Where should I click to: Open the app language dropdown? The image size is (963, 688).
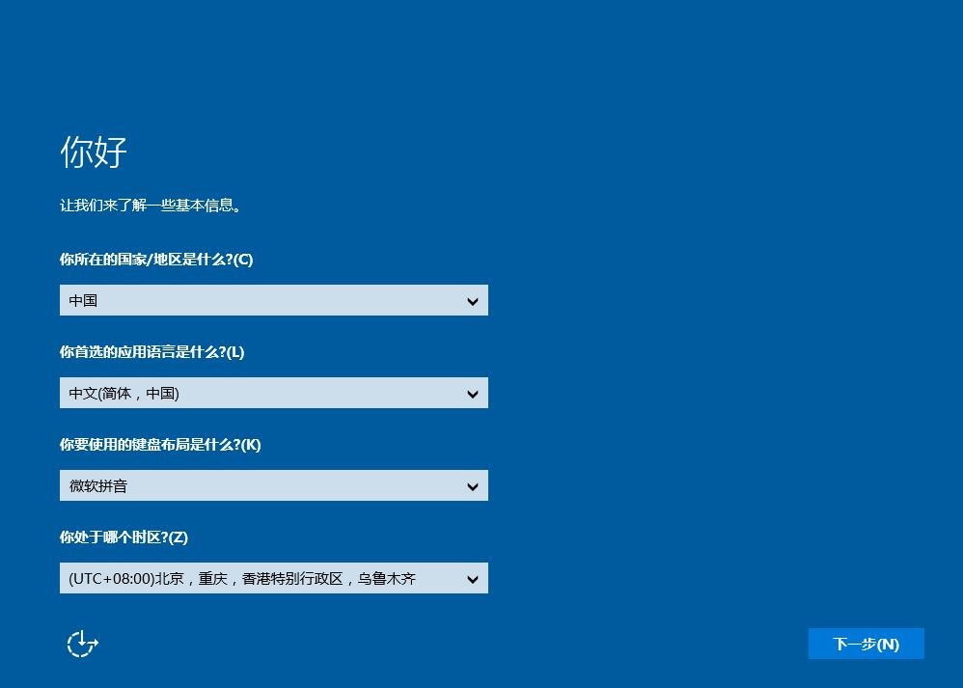coord(273,393)
